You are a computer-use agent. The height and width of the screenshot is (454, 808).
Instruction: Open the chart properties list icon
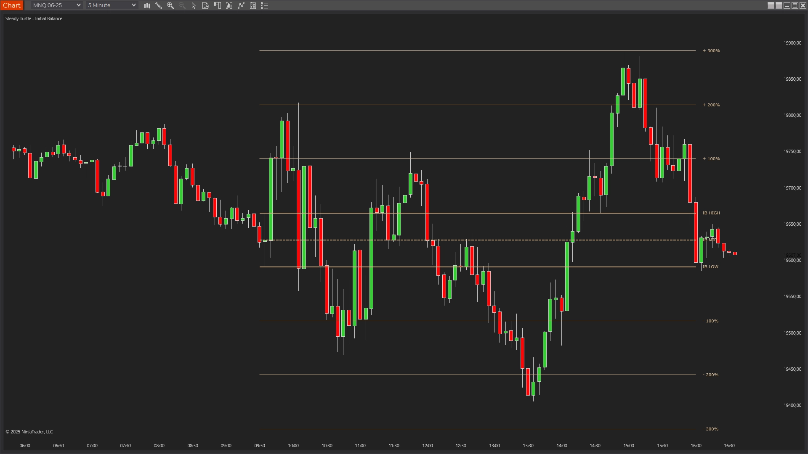tap(265, 5)
